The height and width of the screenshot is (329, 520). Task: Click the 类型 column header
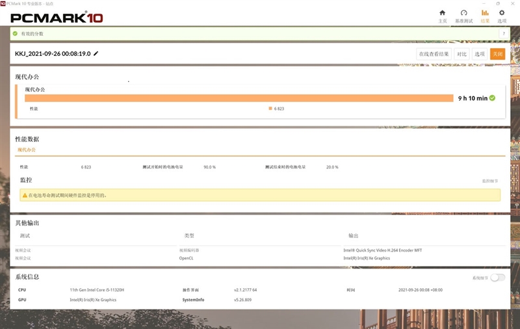pyautogui.click(x=189, y=236)
